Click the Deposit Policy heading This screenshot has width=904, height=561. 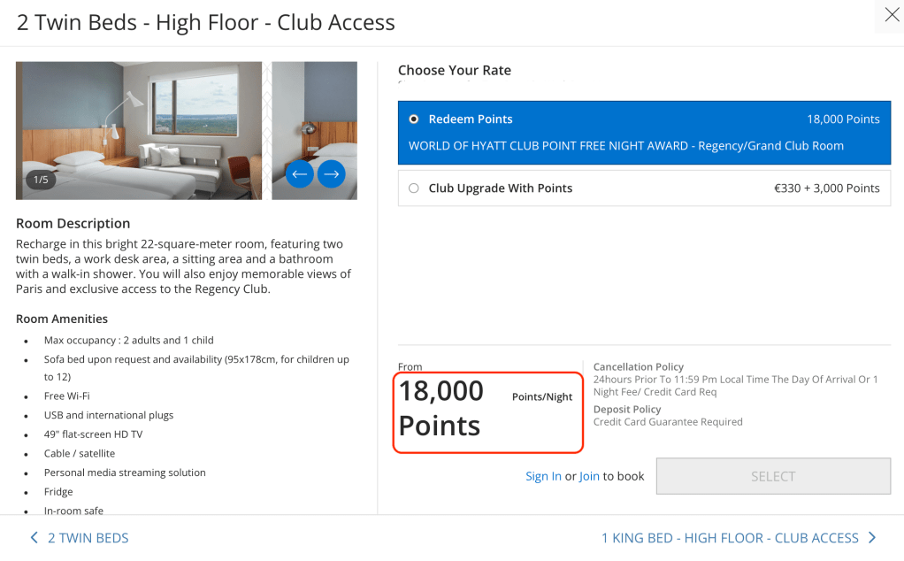click(627, 410)
